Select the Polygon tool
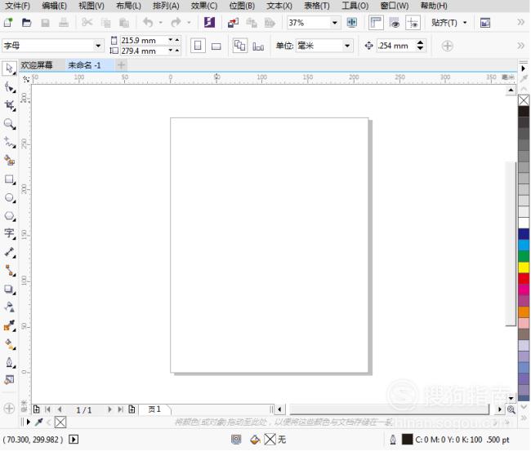 click(x=10, y=216)
